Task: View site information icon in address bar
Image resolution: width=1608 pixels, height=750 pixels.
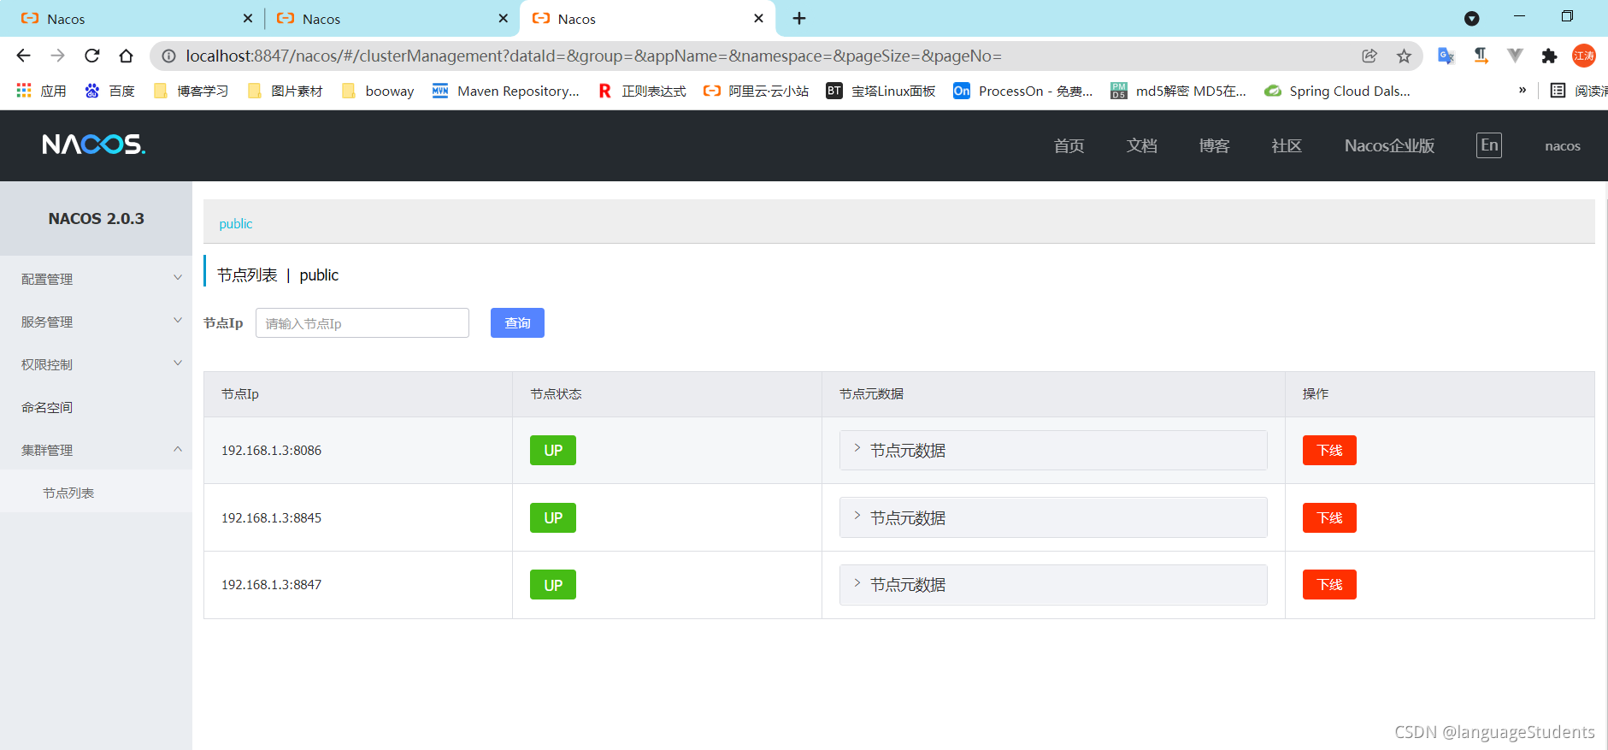Action: [169, 56]
